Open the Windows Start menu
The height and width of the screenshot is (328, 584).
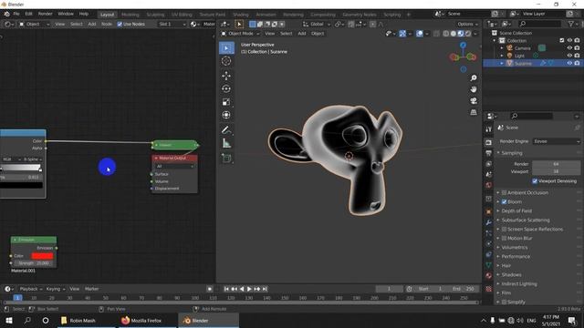click(9, 321)
